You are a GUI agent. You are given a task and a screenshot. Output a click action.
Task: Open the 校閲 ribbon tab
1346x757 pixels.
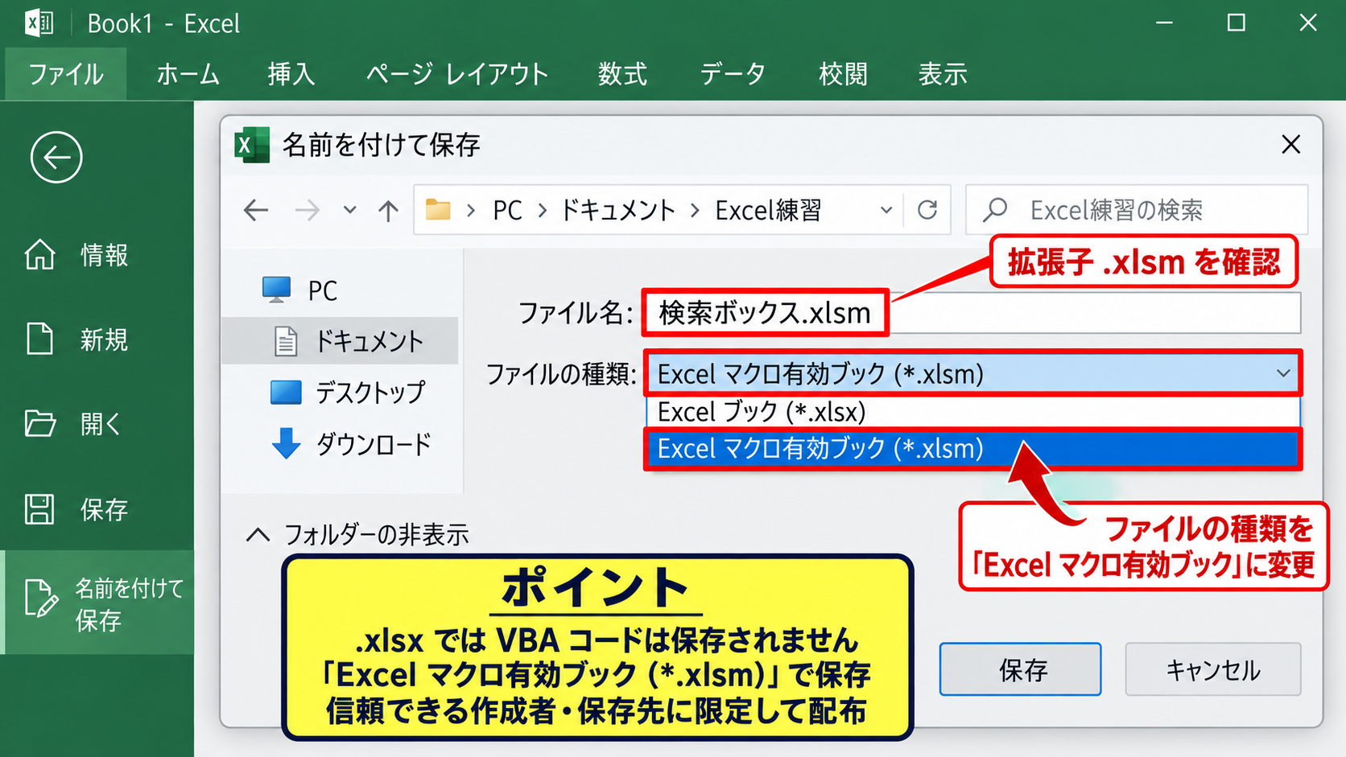click(843, 74)
